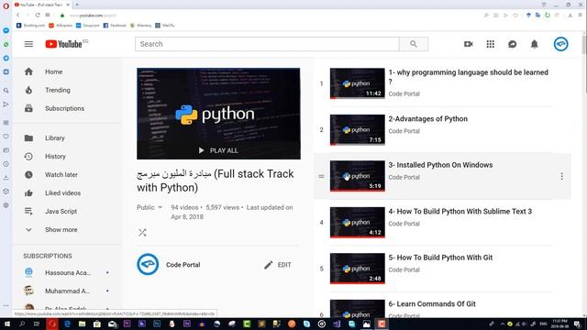587x330 pixels.
Task: Open the options menu for video 3
Action: tap(561, 176)
